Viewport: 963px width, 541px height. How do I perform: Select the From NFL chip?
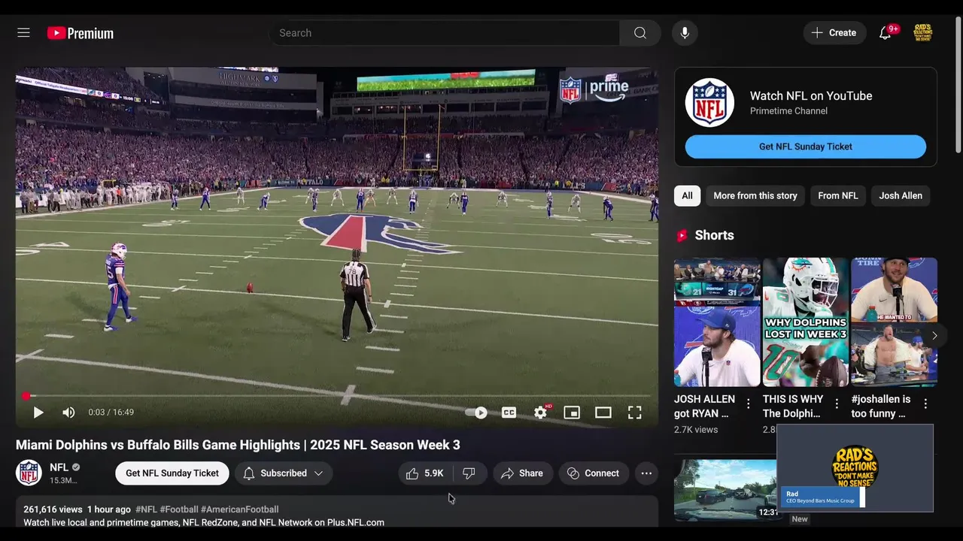tap(838, 195)
